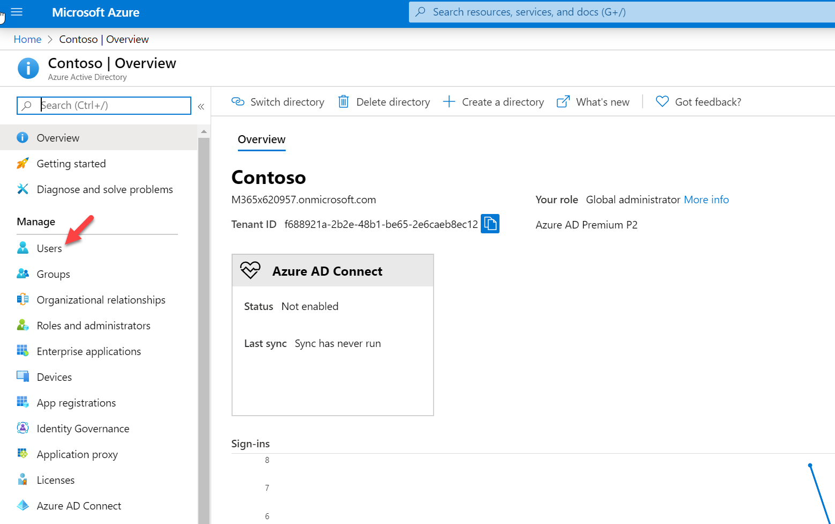This screenshot has height=524, width=835.
Task: Open What's new external link icon
Action: point(563,101)
